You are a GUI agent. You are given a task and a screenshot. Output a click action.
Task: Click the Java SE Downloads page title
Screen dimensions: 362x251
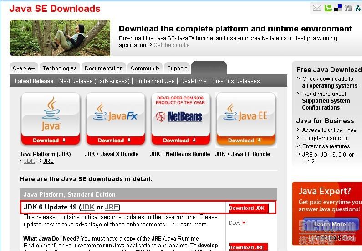point(55,9)
